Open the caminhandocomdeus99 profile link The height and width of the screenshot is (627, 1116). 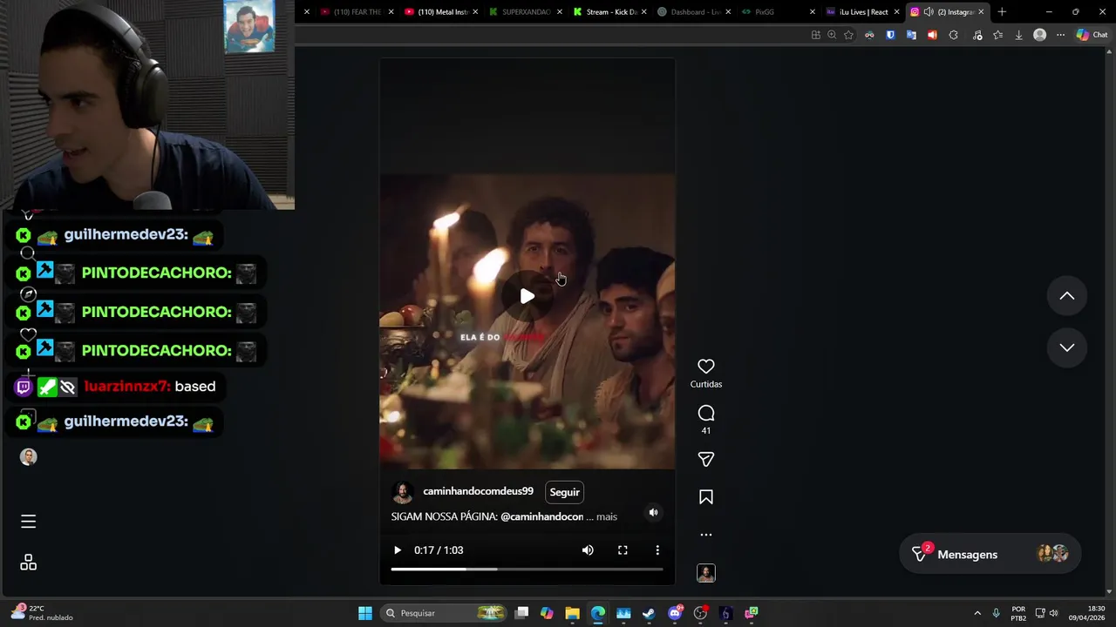[478, 491]
